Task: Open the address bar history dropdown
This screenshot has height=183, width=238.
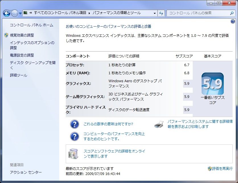Action: coord(155,13)
